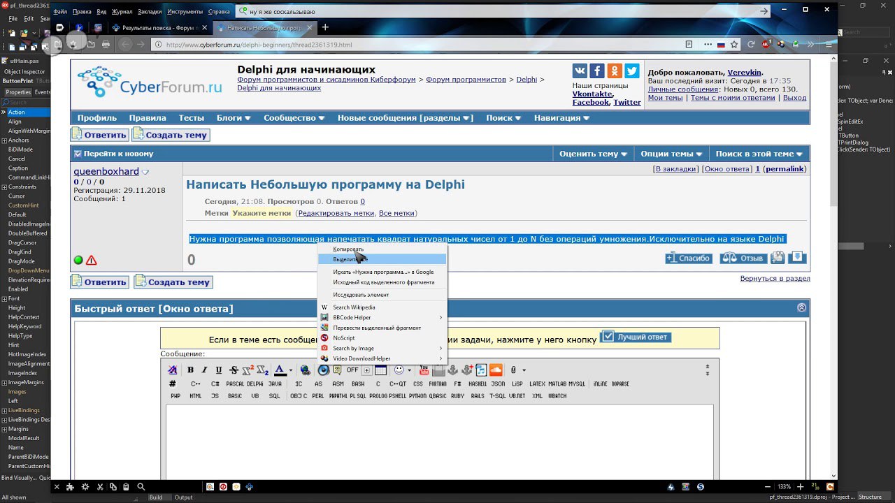Click the print icon in browser toolbar

(x=106, y=44)
